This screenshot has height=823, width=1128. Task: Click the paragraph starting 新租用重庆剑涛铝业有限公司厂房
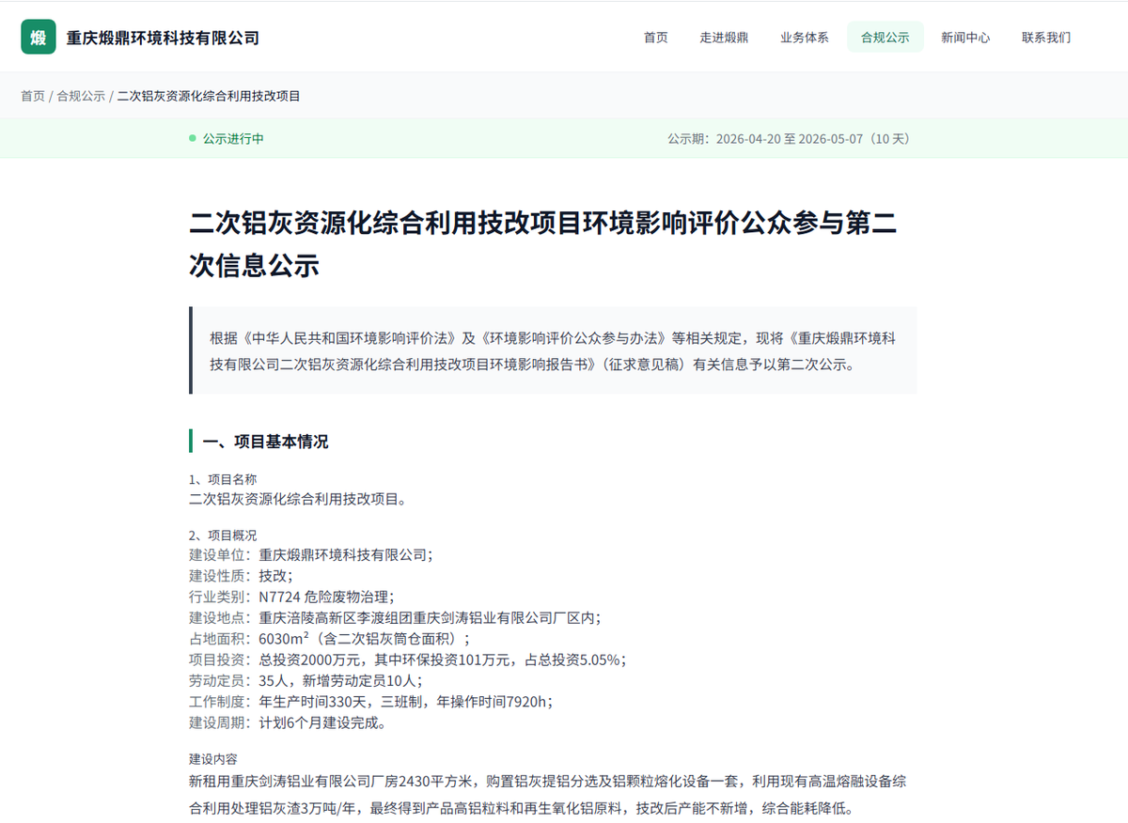548,795
